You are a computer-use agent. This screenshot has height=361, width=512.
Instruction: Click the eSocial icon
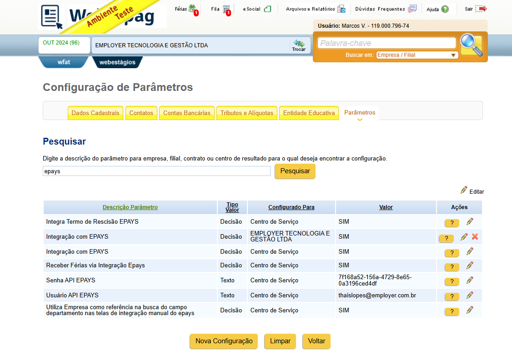[267, 9]
